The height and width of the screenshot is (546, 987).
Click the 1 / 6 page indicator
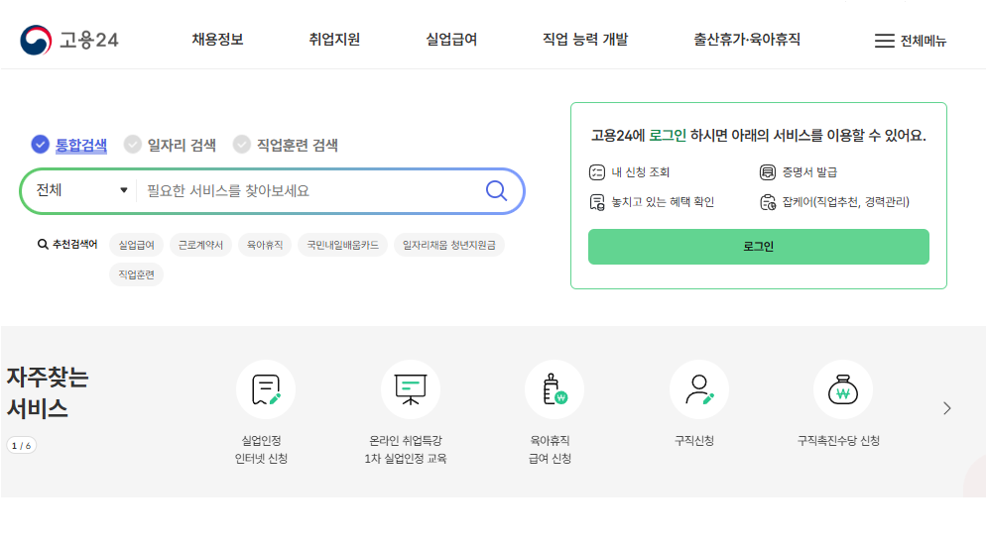click(22, 445)
